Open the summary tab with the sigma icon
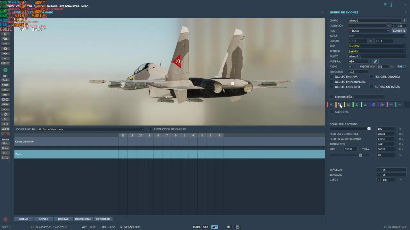410x230 pixels. tap(357, 105)
